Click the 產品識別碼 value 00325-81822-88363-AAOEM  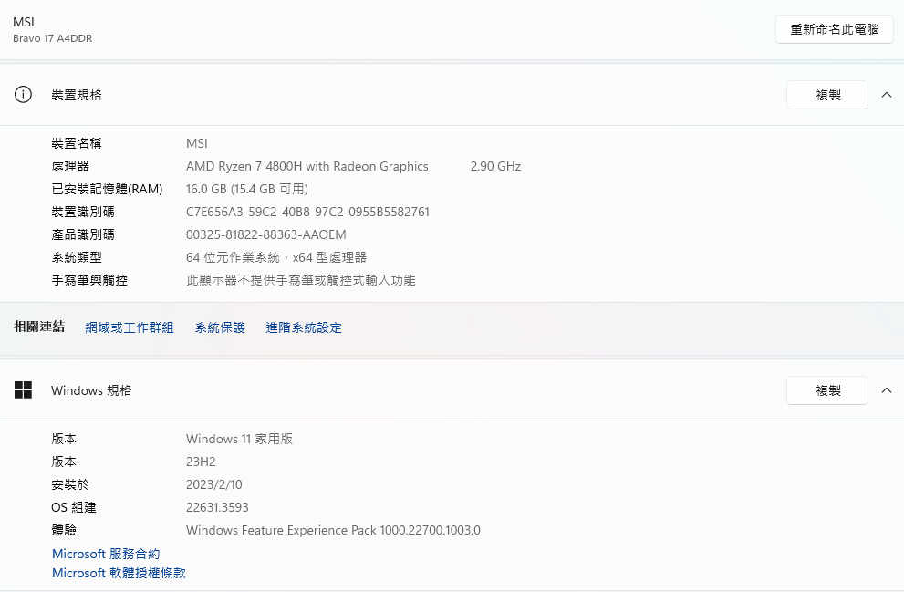pyautogui.click(x=265, y=234)
